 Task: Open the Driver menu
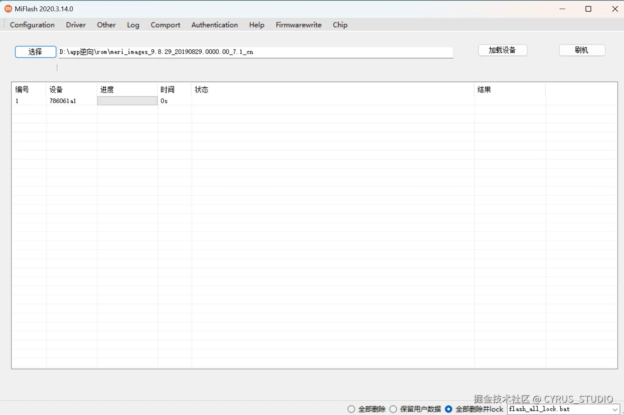[x=76, y=25]
